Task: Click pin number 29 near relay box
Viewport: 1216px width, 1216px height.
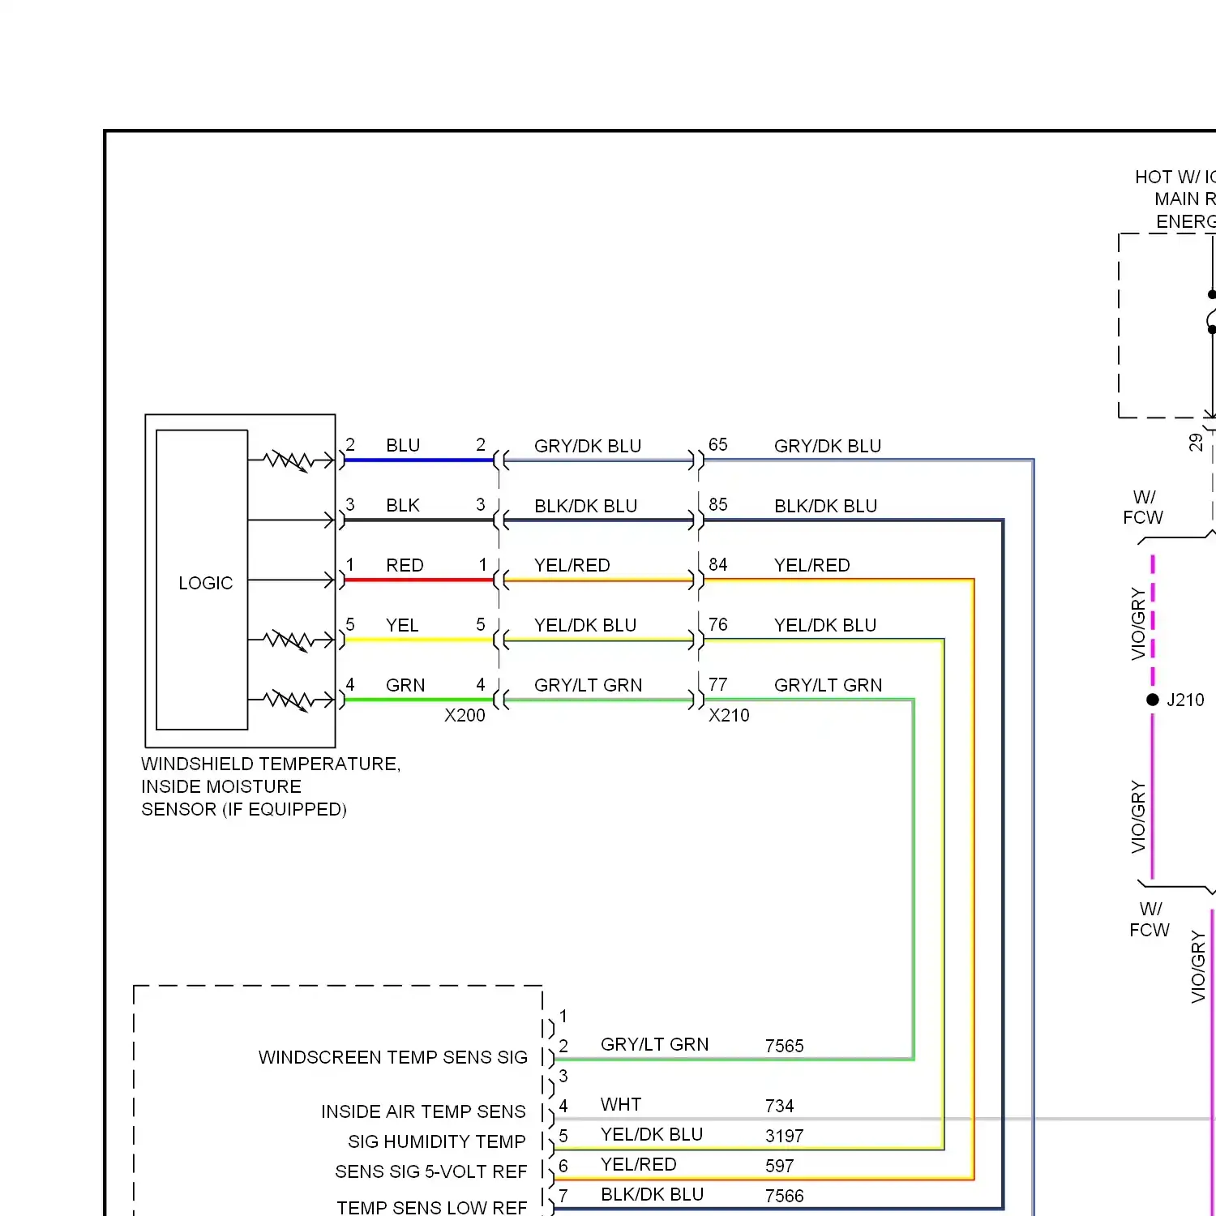Action: (x=1196, y=442)
